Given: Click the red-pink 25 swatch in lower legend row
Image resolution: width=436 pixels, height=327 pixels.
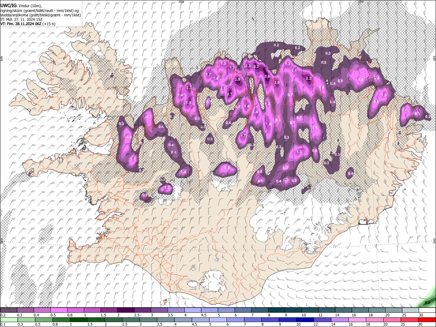Looking at the screenshot, I should coord(410,320).
